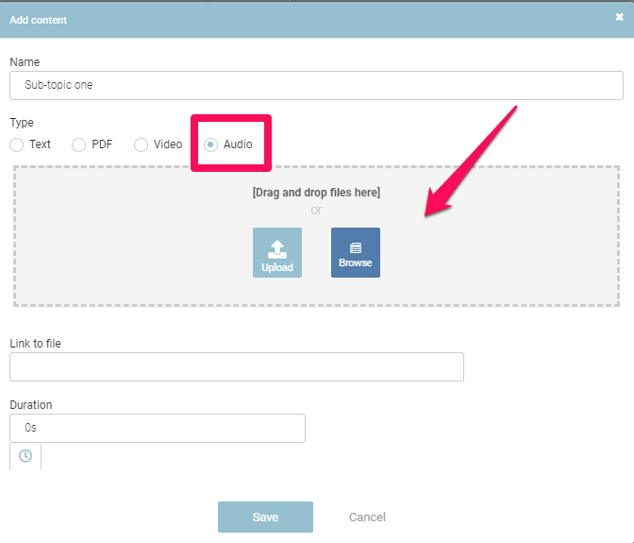This screenshot has width=634, height=543.
Task: Pick the Audio radio button
Action: coord(210,144)
